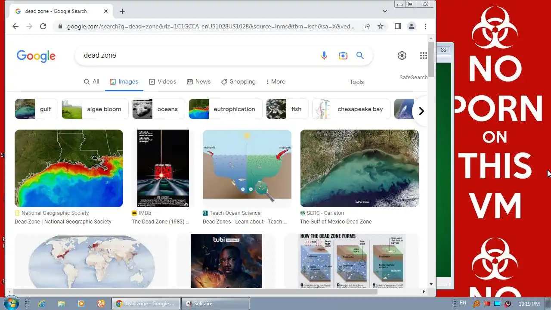Screen dimensions: 551x310
Task: Switch to the All results tab
Action: 91,81
